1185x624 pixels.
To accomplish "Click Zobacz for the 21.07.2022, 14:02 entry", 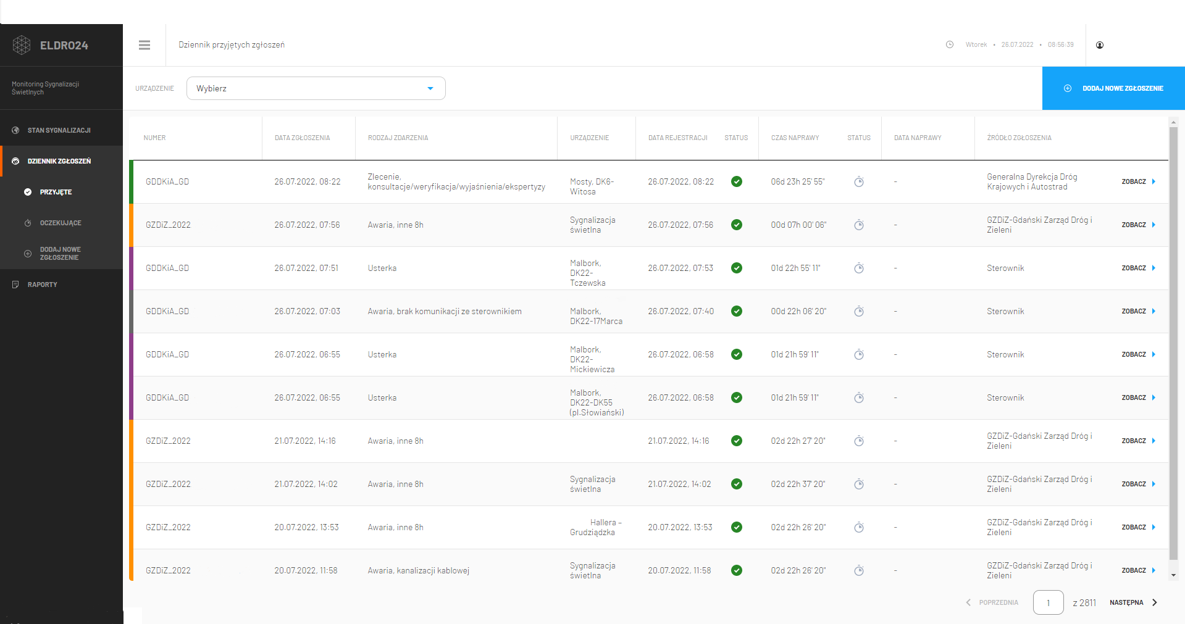I will pyautogui.click(x=1138, y=484).
